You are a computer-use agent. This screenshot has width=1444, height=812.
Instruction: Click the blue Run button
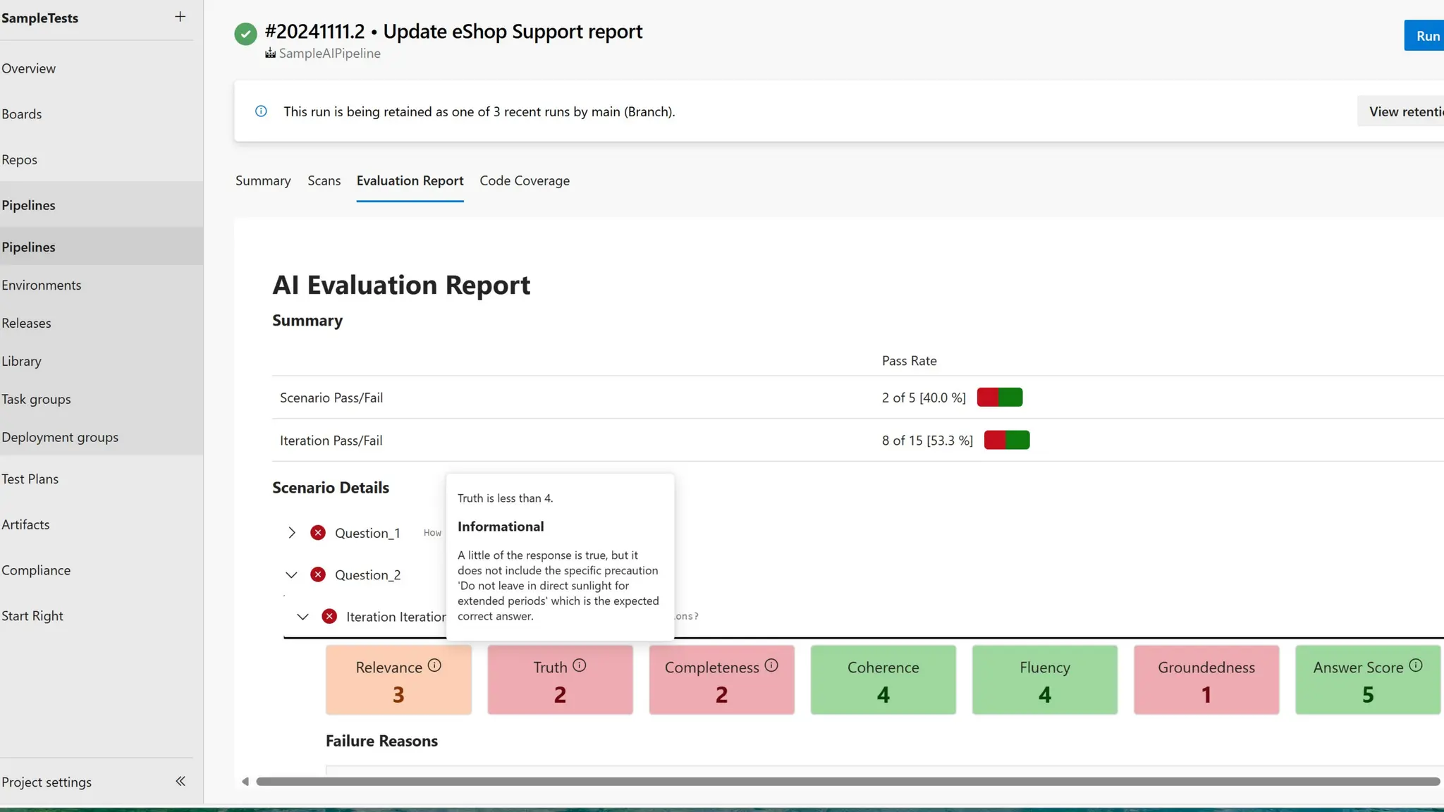[1426, 36]
